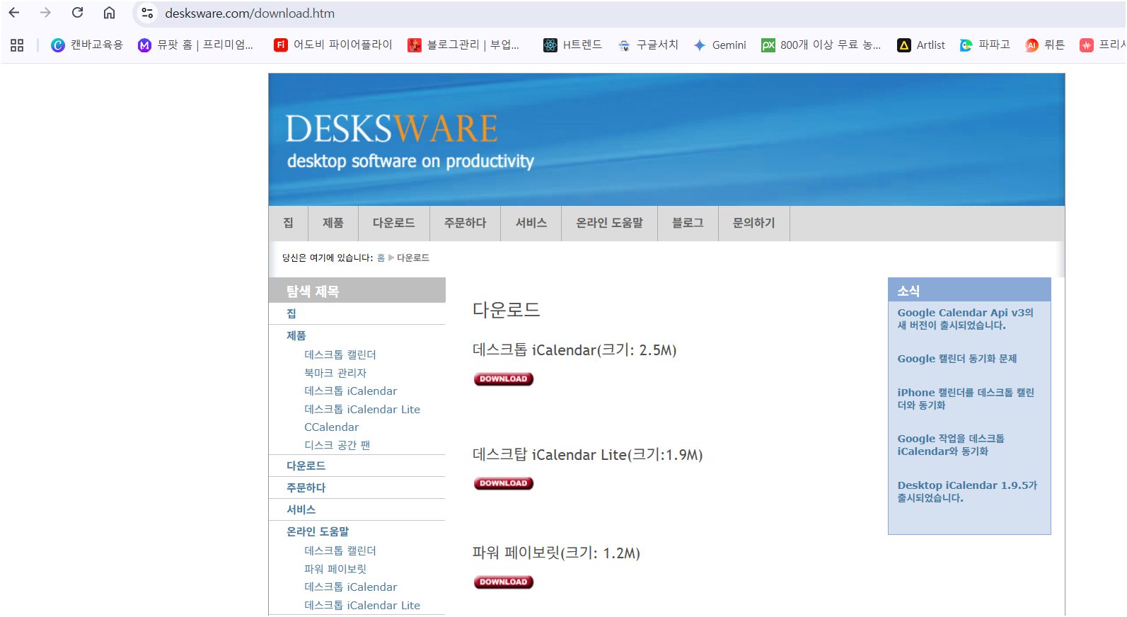Open CCalendar in sidebar
1127x617 pixels.
coord(332,427)
